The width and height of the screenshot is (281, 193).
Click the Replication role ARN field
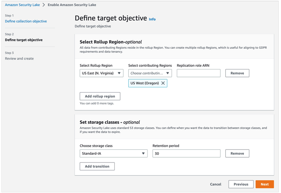199,73
